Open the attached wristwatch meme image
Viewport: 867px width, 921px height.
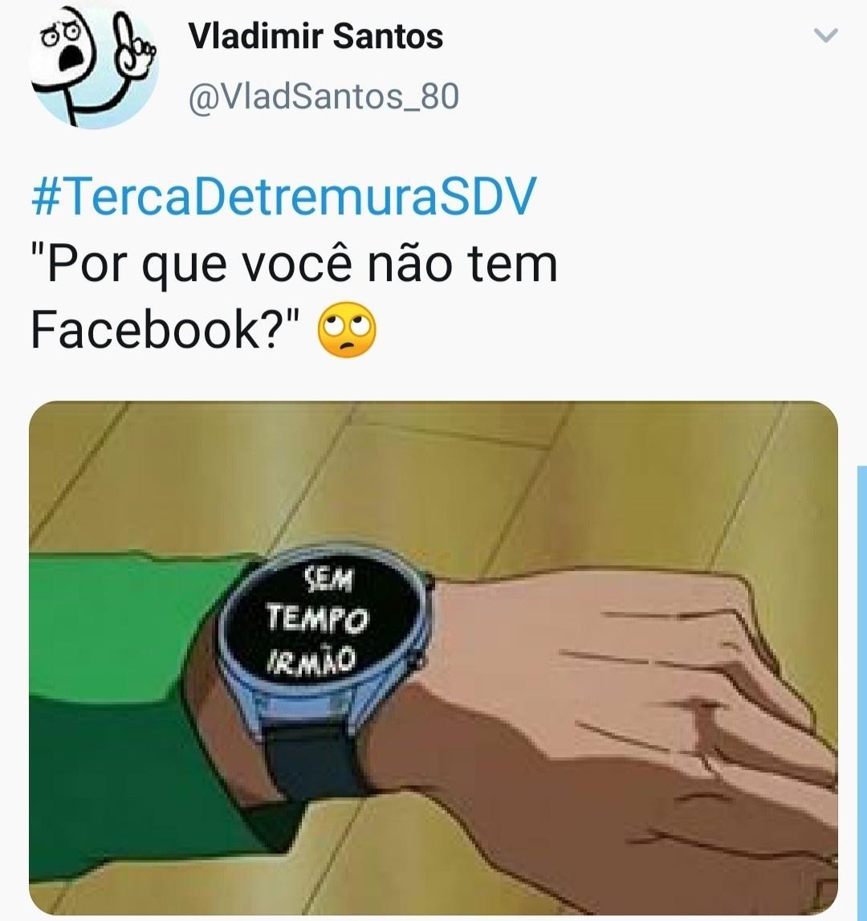[433, 658]
